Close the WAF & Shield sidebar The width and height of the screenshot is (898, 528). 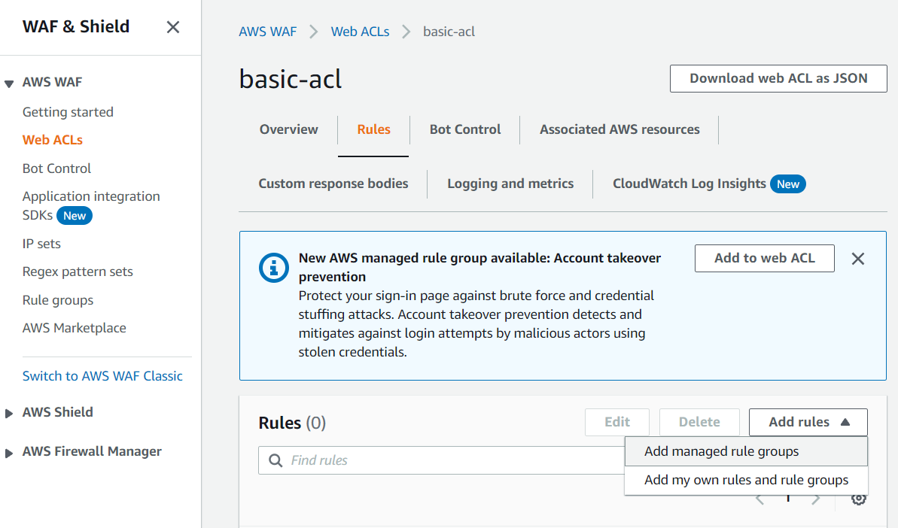(172, 27)
